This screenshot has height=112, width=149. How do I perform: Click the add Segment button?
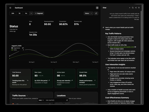[39, 13]
